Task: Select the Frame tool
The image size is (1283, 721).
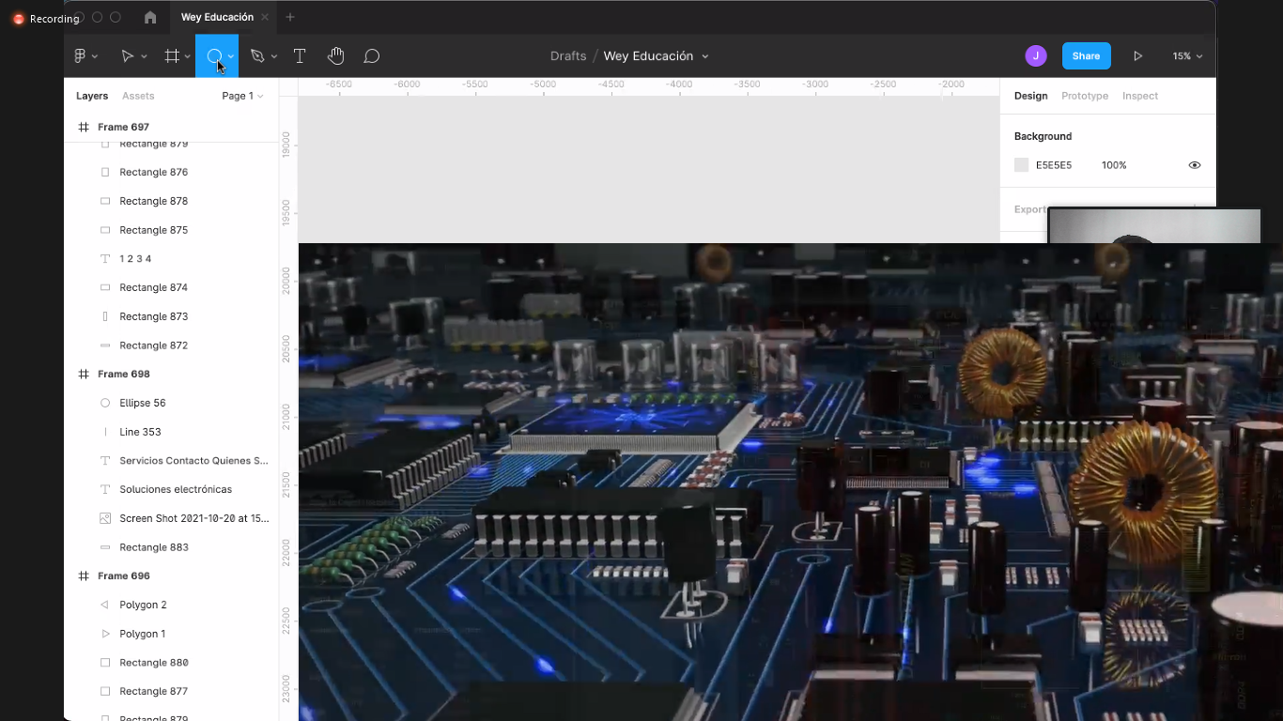Action: click(172, 56)
